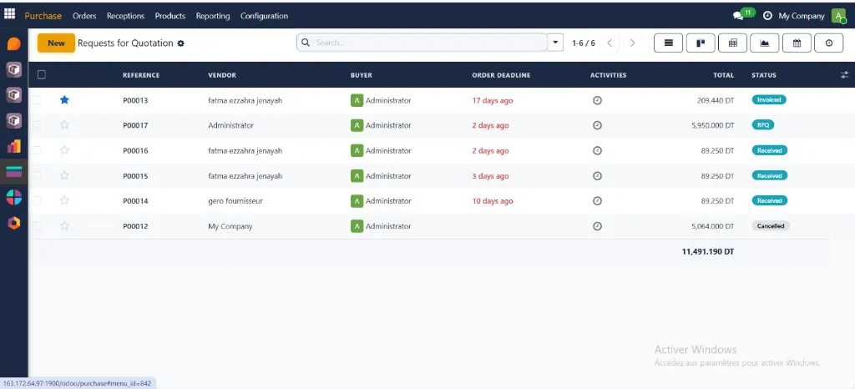Open the Calendar view
Screen dimensions: 855x389
797,43
